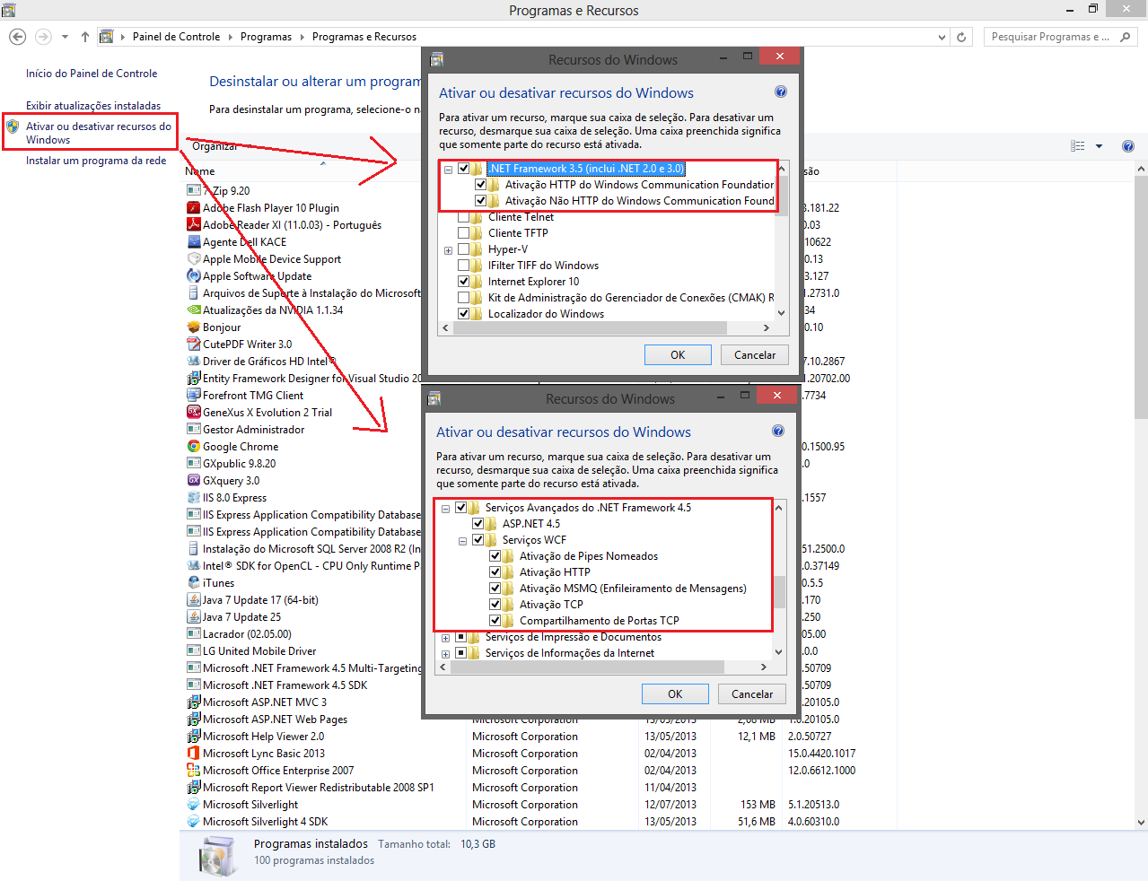This screenshot has width=1148, height=881.
Task: Expand Serviços de Informações da Internet node
Action: [x=445, y=654]
